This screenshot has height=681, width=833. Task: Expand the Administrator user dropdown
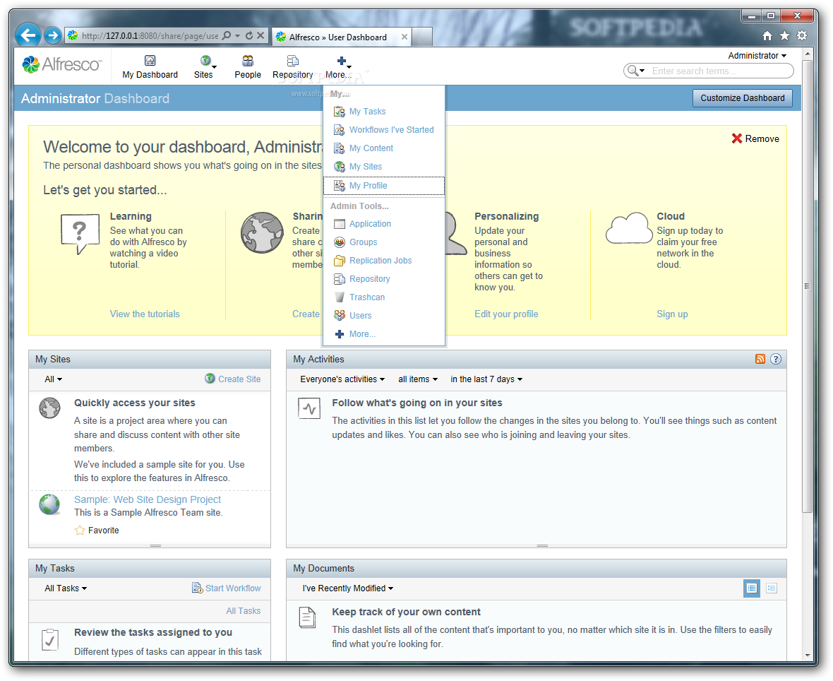coord(757,55)
